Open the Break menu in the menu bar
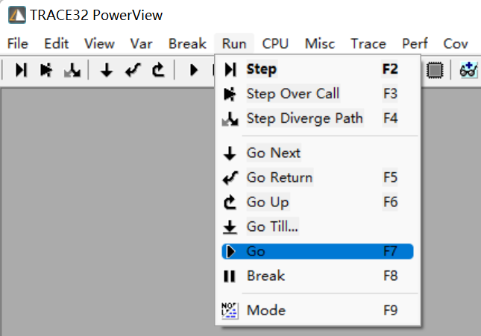Viewport: 481px width, 336px height. (187, 44)
